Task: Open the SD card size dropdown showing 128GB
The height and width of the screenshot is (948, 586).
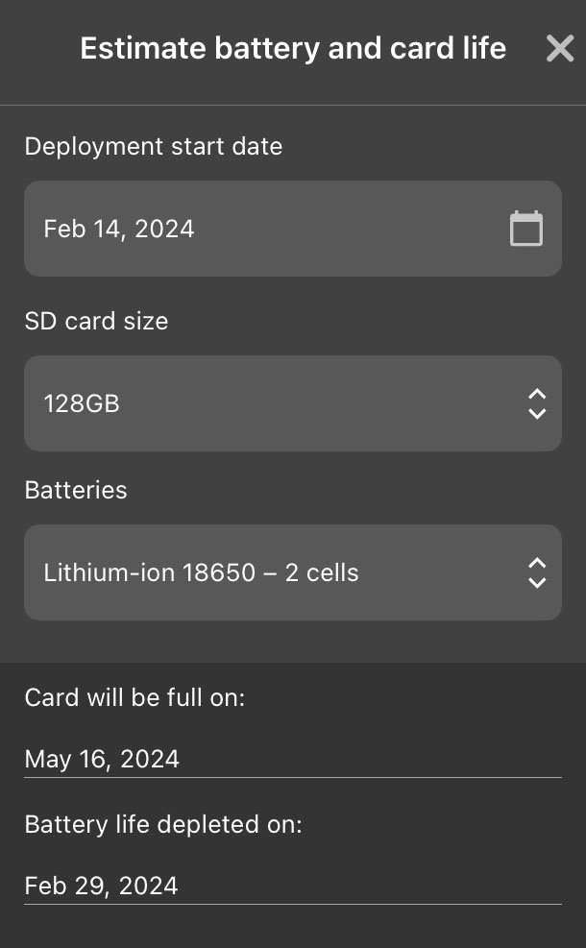Action: coord(293,403)
